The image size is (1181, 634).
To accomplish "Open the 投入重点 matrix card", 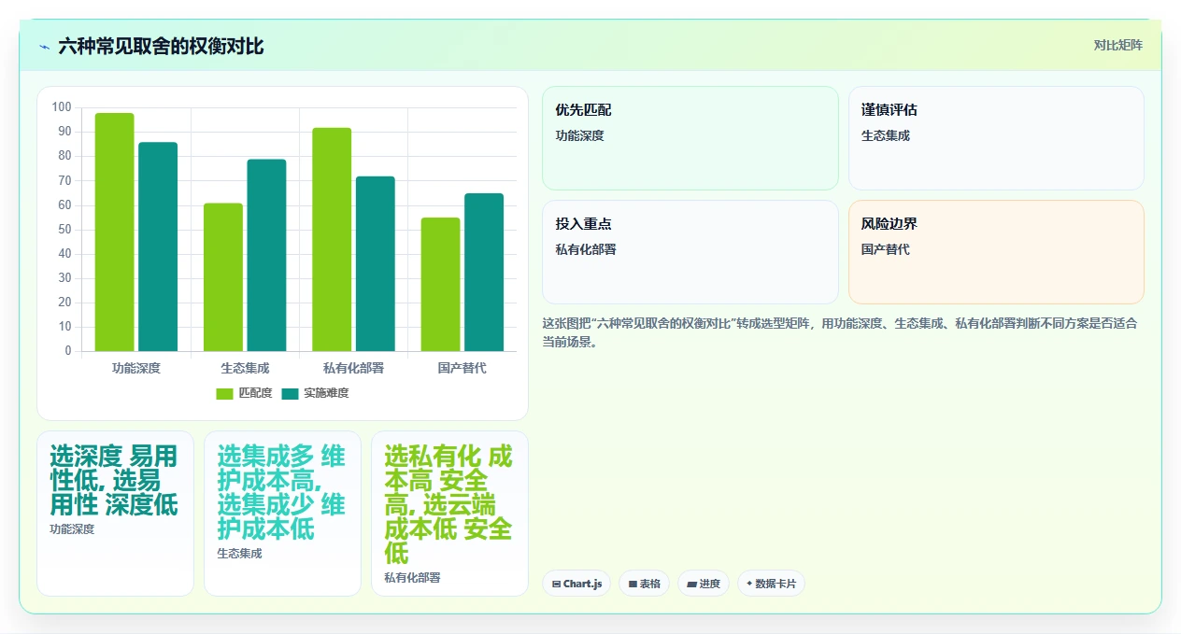I will tap(690, 252).
